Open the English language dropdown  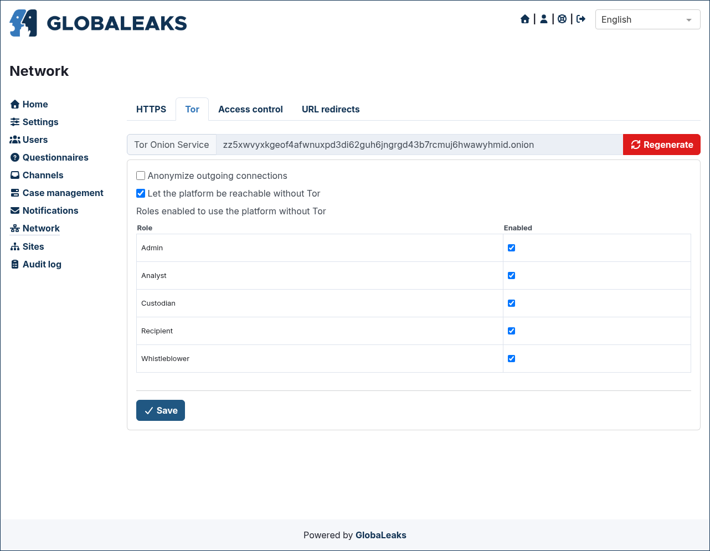[x=647, y=19]
